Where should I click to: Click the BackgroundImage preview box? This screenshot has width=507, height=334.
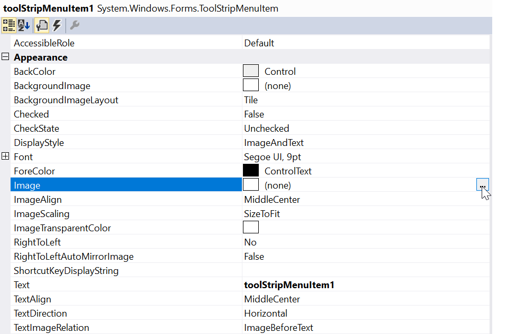(x=251, y=85)
